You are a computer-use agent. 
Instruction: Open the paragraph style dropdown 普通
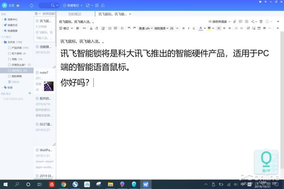[146, 28]
